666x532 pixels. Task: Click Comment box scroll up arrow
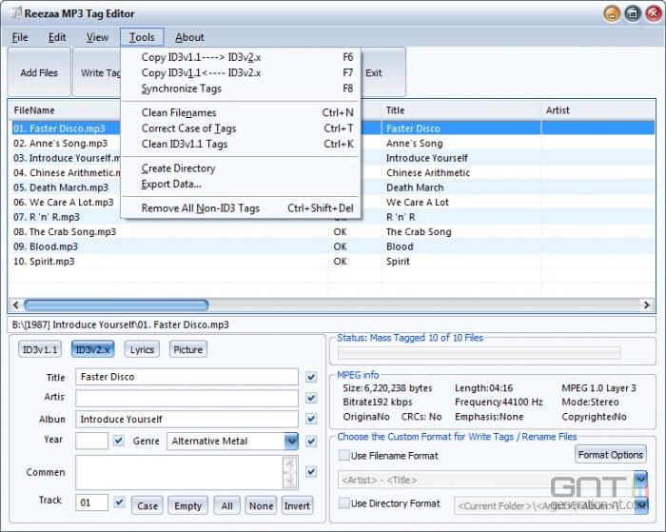[x=289, y=464]
